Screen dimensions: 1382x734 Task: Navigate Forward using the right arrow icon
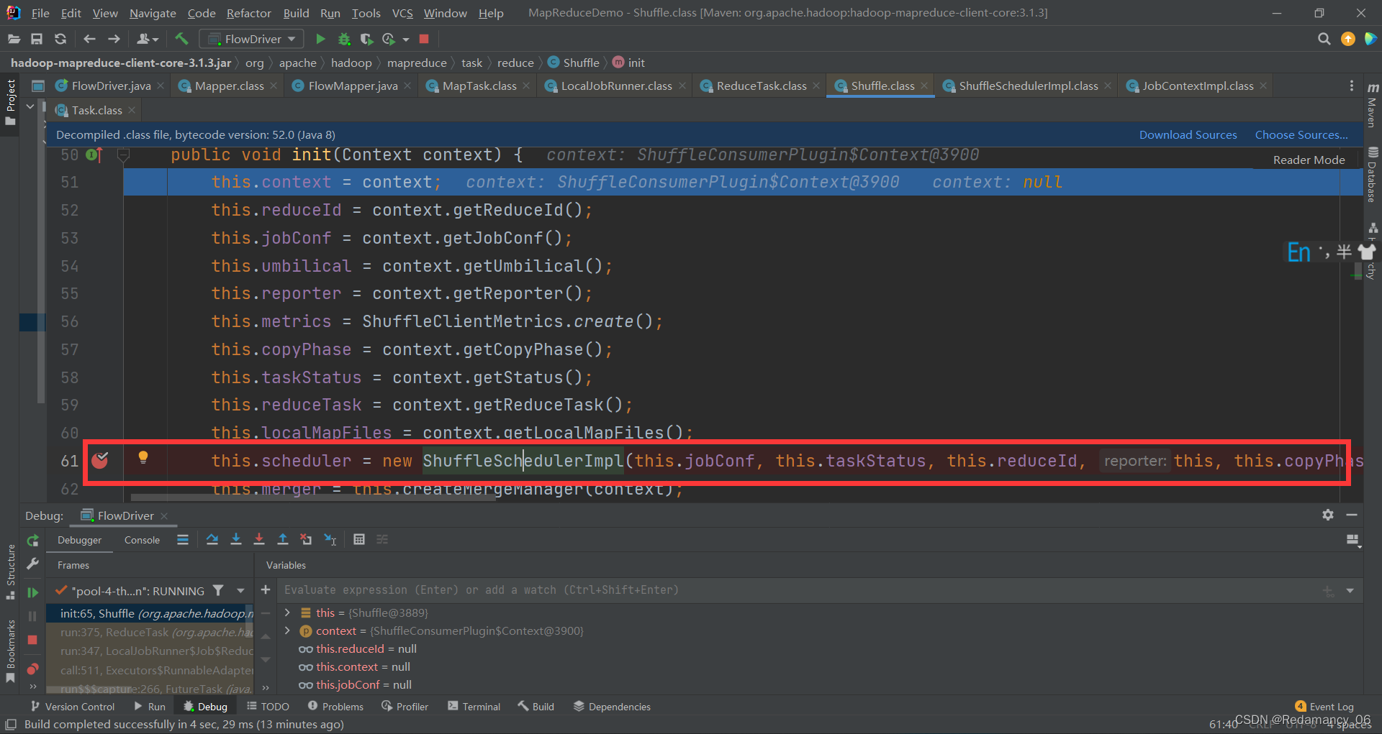point(114,39)
